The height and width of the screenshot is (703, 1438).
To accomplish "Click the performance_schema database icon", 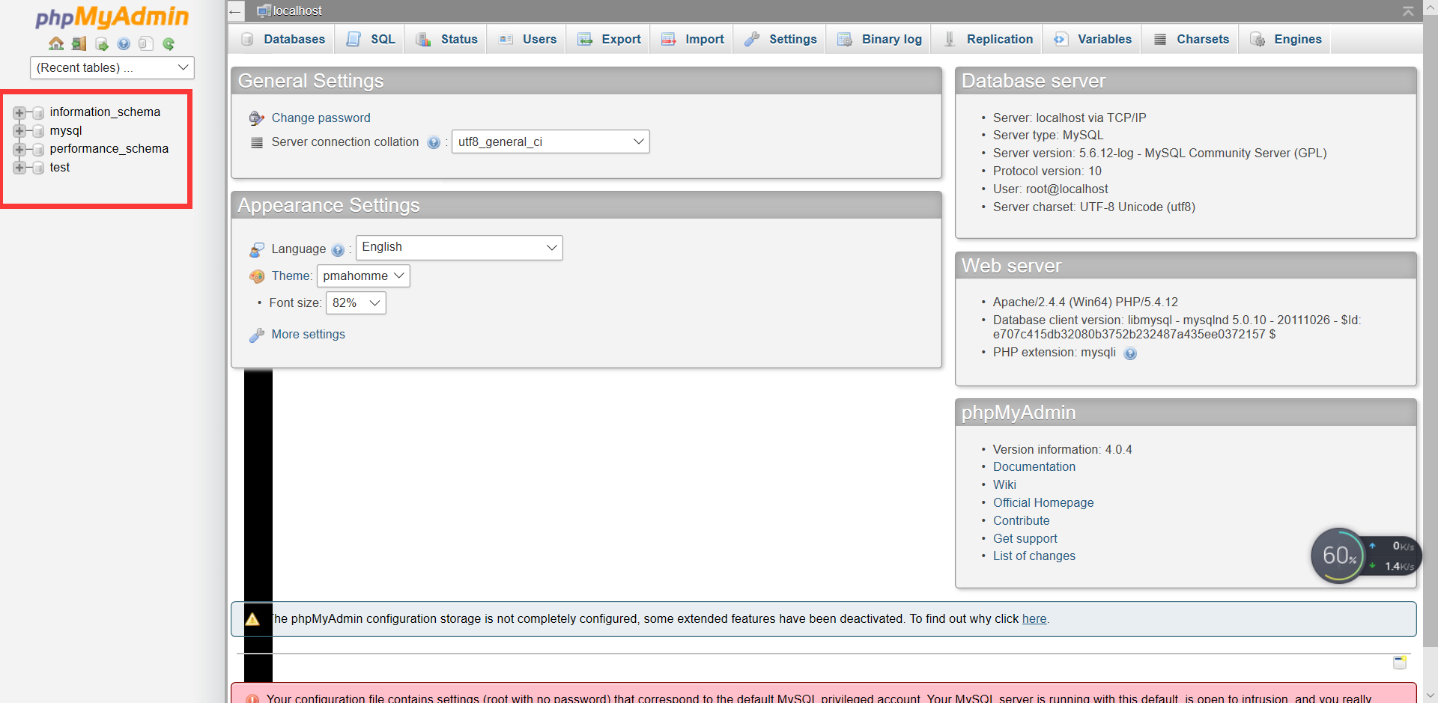I will pyautogui.click(x=38, y=150).
